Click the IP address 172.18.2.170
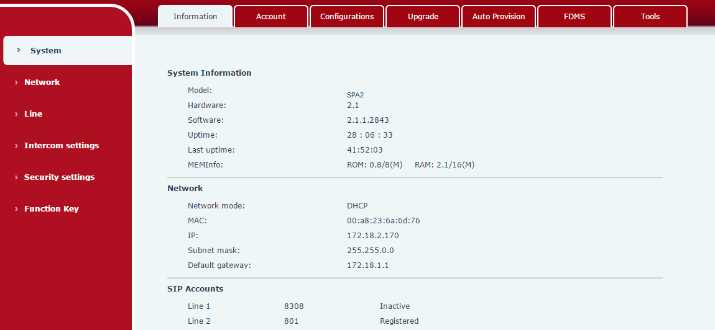This screenshot has height=330, width=715. pyautogui.click(x=372, y=236)
